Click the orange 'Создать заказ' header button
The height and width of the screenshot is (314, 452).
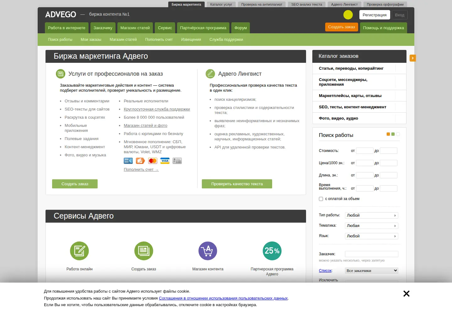click(342, 27)
